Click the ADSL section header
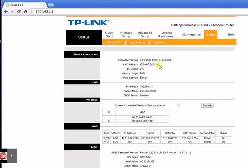Screen dimensions: 248x168 tap(82, 147)
